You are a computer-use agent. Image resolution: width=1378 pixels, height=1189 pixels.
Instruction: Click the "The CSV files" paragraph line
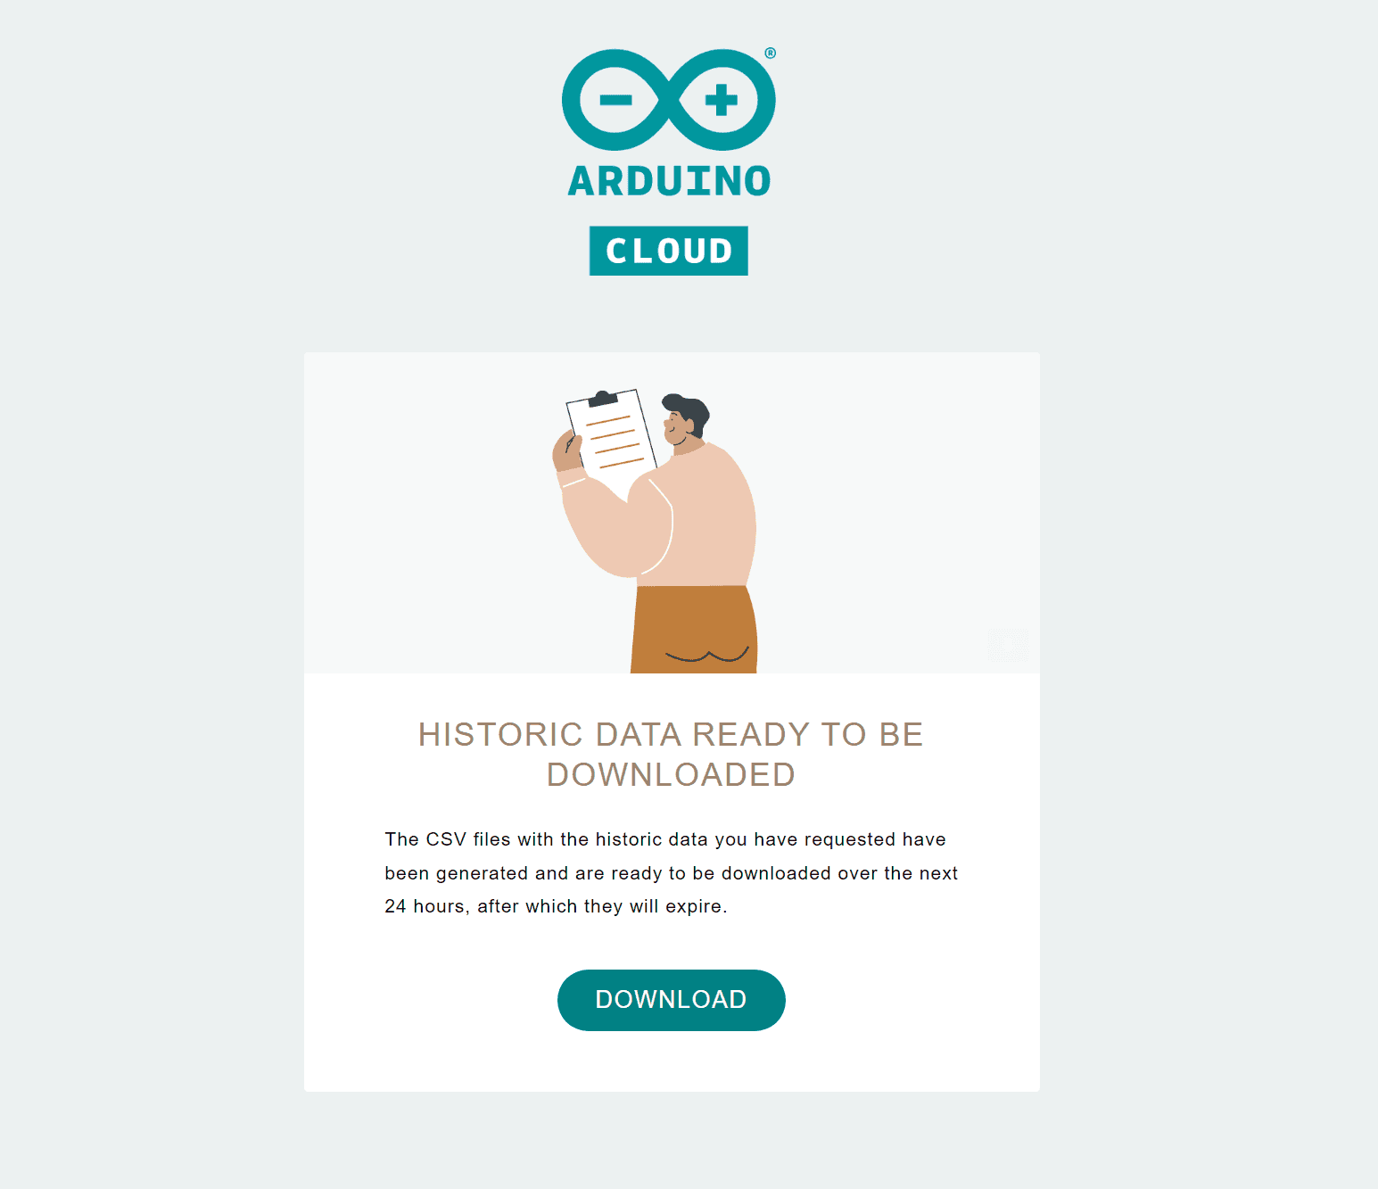click(664, 839)
